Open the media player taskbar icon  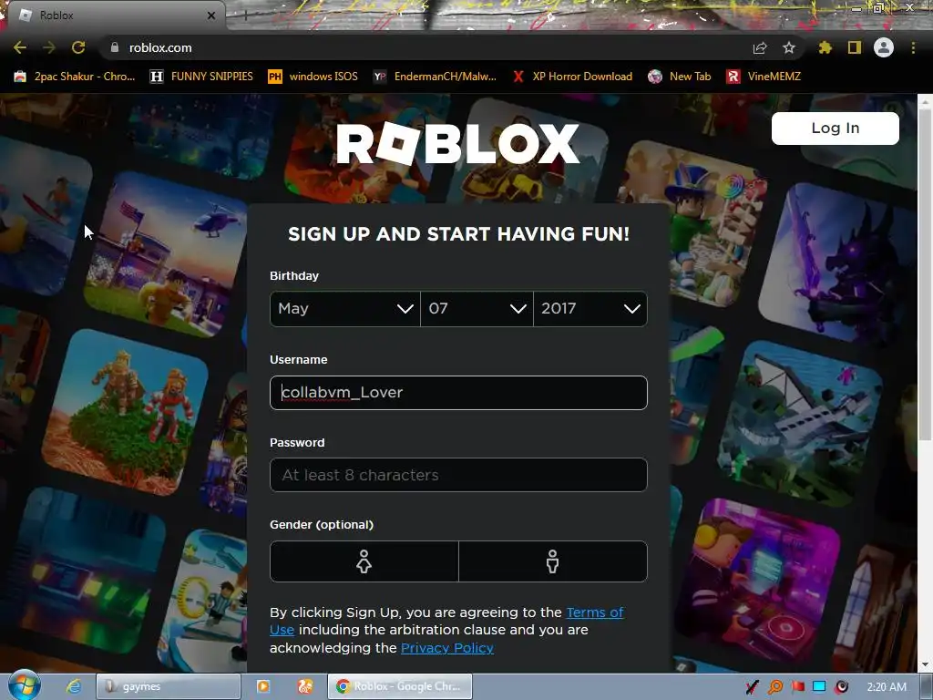click(263, 686)
